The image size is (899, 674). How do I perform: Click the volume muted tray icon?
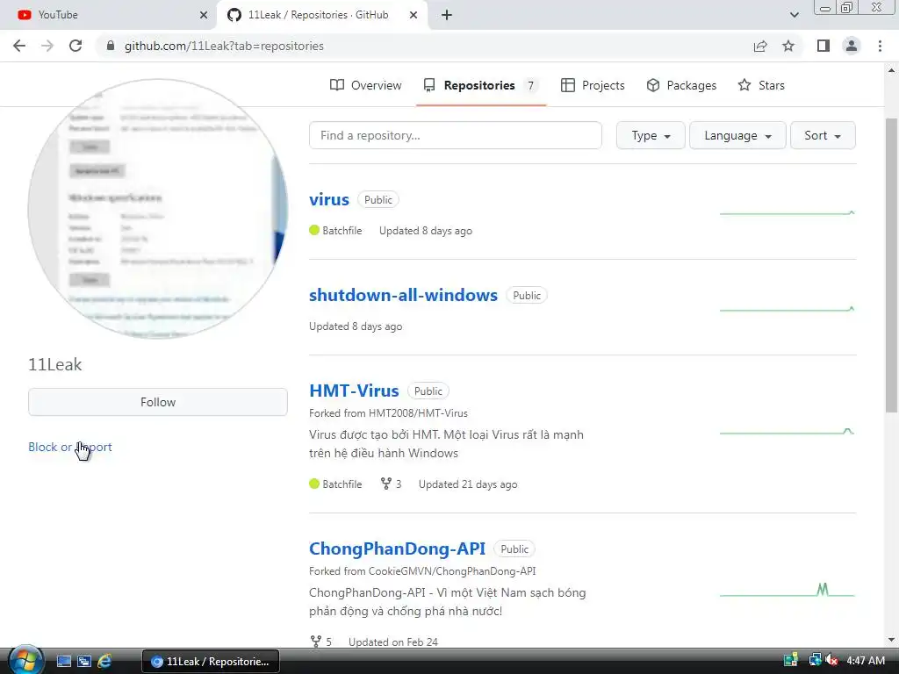click(832, 660)
